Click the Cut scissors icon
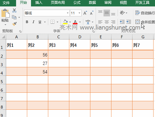This screenshot has width=155, height=117. pyautogui.click(x=14, y=11)
